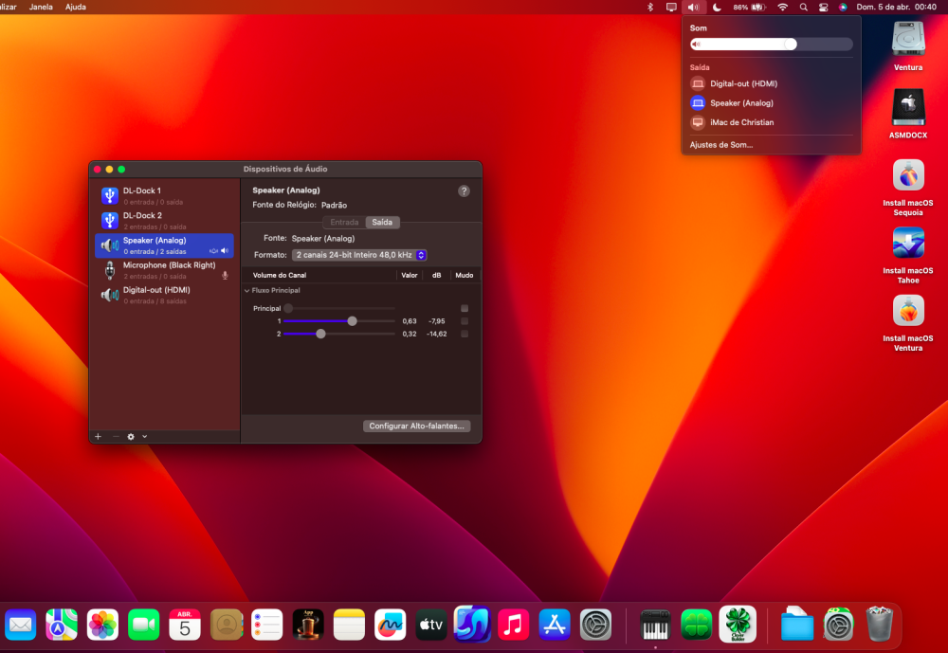Image resolution: width=948 pixels, height=653 pixels.
Task: Open Control Center from the menu bar
Action: (824, 8)
